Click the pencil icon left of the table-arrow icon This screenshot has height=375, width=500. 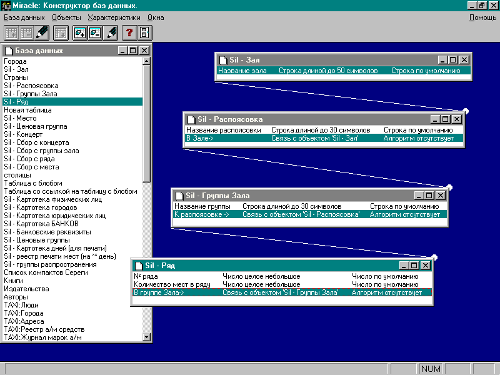tap(42, 32)
